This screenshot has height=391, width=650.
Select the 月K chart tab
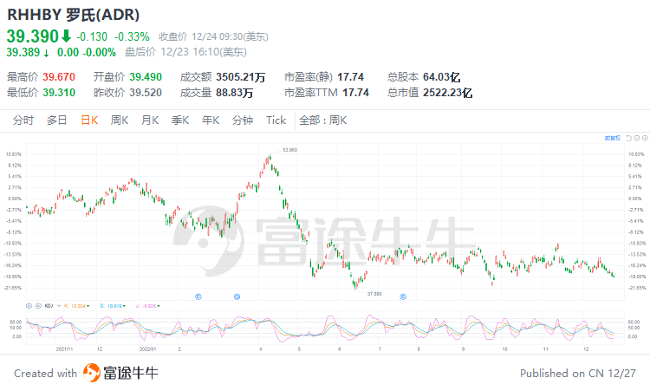(150, 121)
